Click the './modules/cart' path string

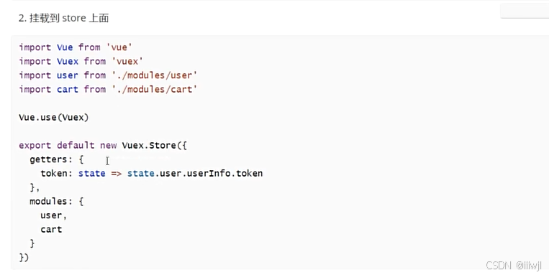tap(155, 89)
